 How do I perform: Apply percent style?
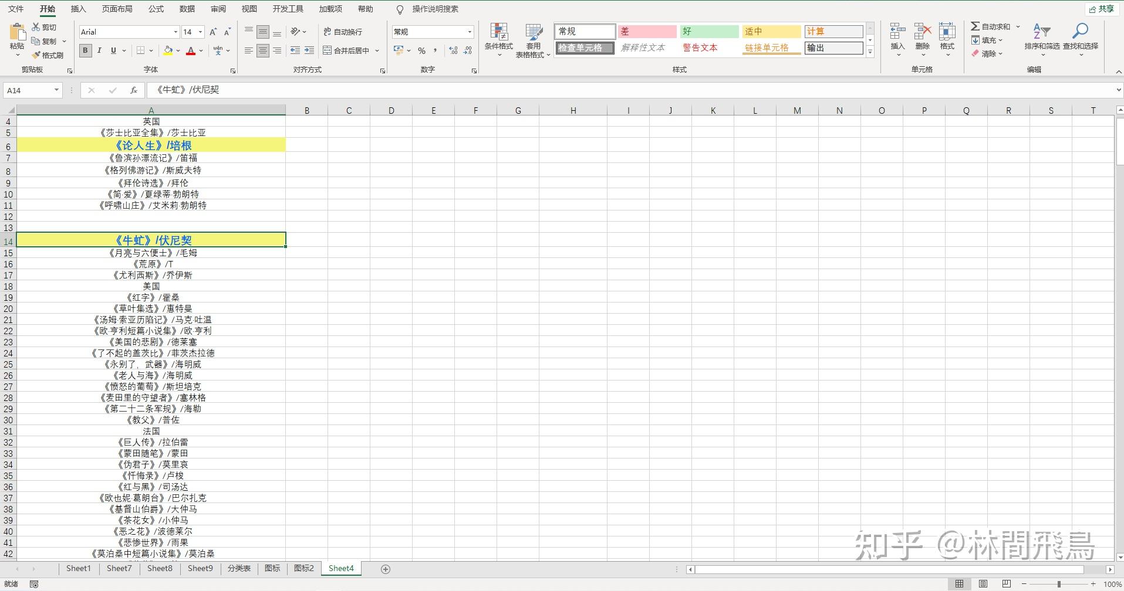[x=421, y=50]
